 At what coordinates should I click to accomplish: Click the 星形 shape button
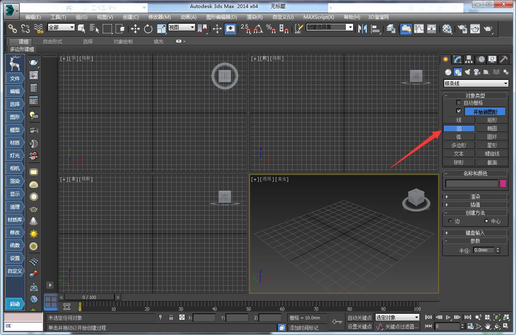[492, 145]
